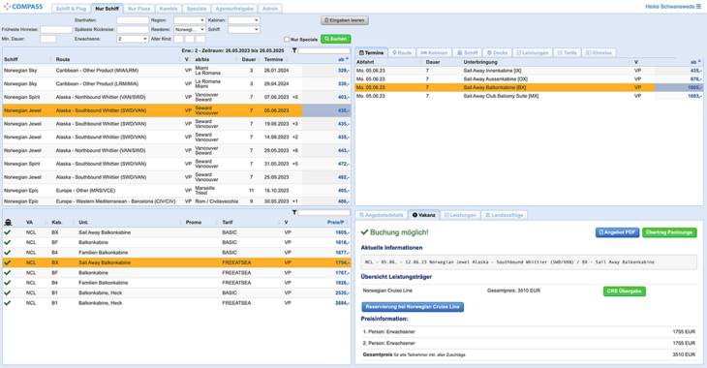Toggle the 'Nur Specials' checkbox
Viewport: 707px width, 368px height.
287,40
